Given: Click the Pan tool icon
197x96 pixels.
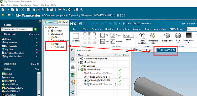Looking at the screenshot, I should point(102,41).
